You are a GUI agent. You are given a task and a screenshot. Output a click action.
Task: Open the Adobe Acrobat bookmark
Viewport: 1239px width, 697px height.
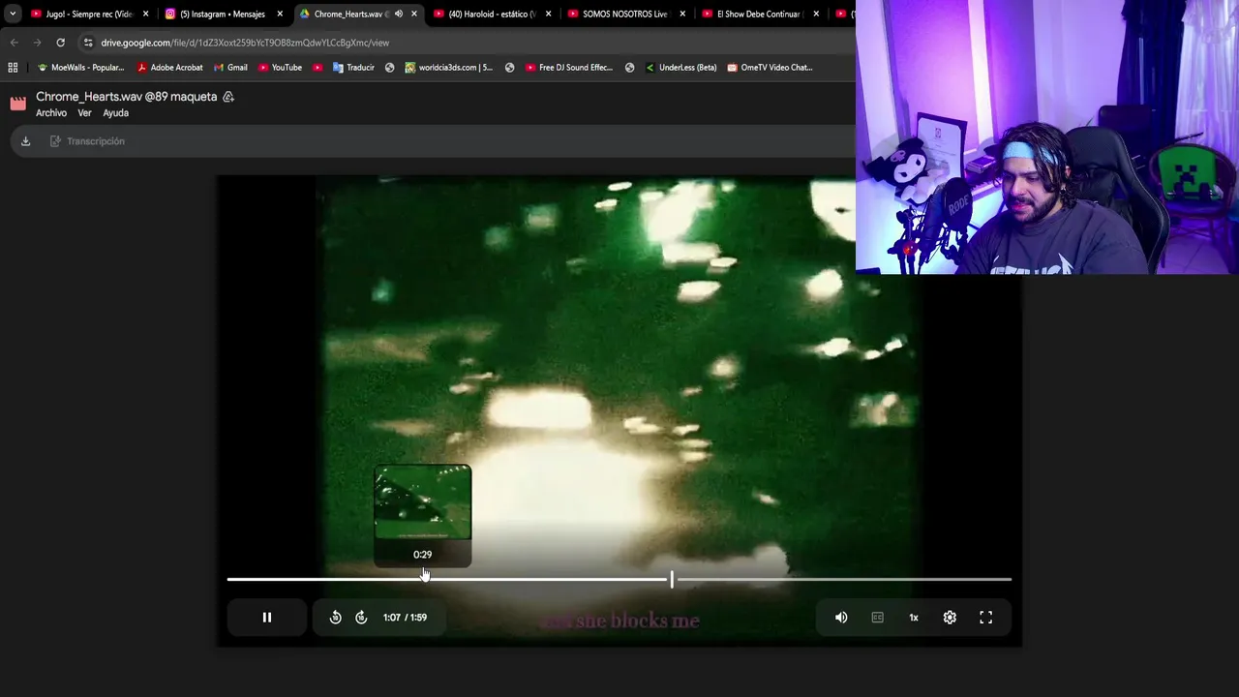[x=170, y=68]
